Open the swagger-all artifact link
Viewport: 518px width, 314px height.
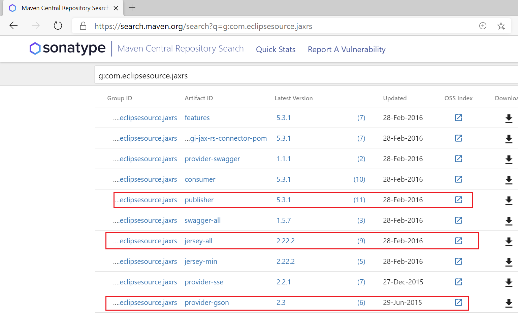pos(202,220)
